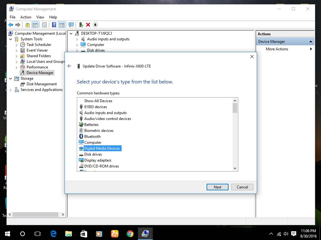Open Help via the question mark toolbar icon
Viewport: 321px width, 240px height.
coord(54,25)
